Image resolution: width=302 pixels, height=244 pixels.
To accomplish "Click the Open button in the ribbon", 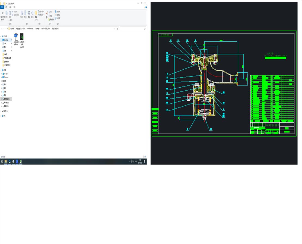I will coord(50,12).
